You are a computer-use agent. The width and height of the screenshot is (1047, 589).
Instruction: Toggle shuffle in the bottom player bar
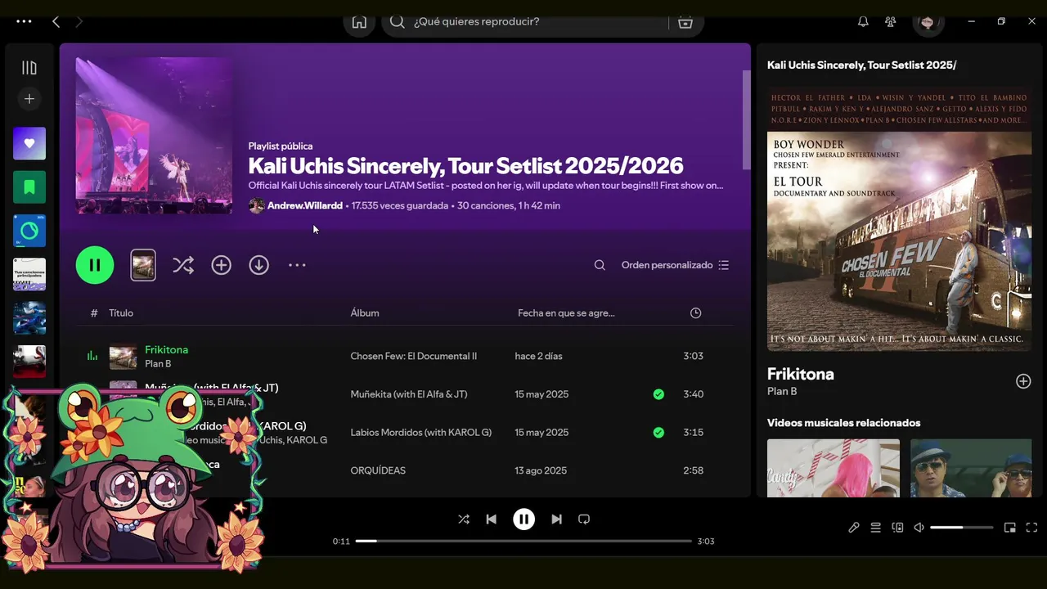[x=464, y=519]
